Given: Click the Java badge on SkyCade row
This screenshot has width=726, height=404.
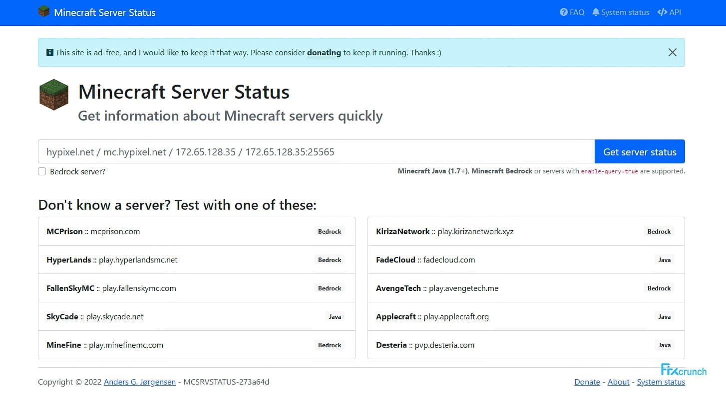Looking at the screenshot, I should click(x=335, y=317).
